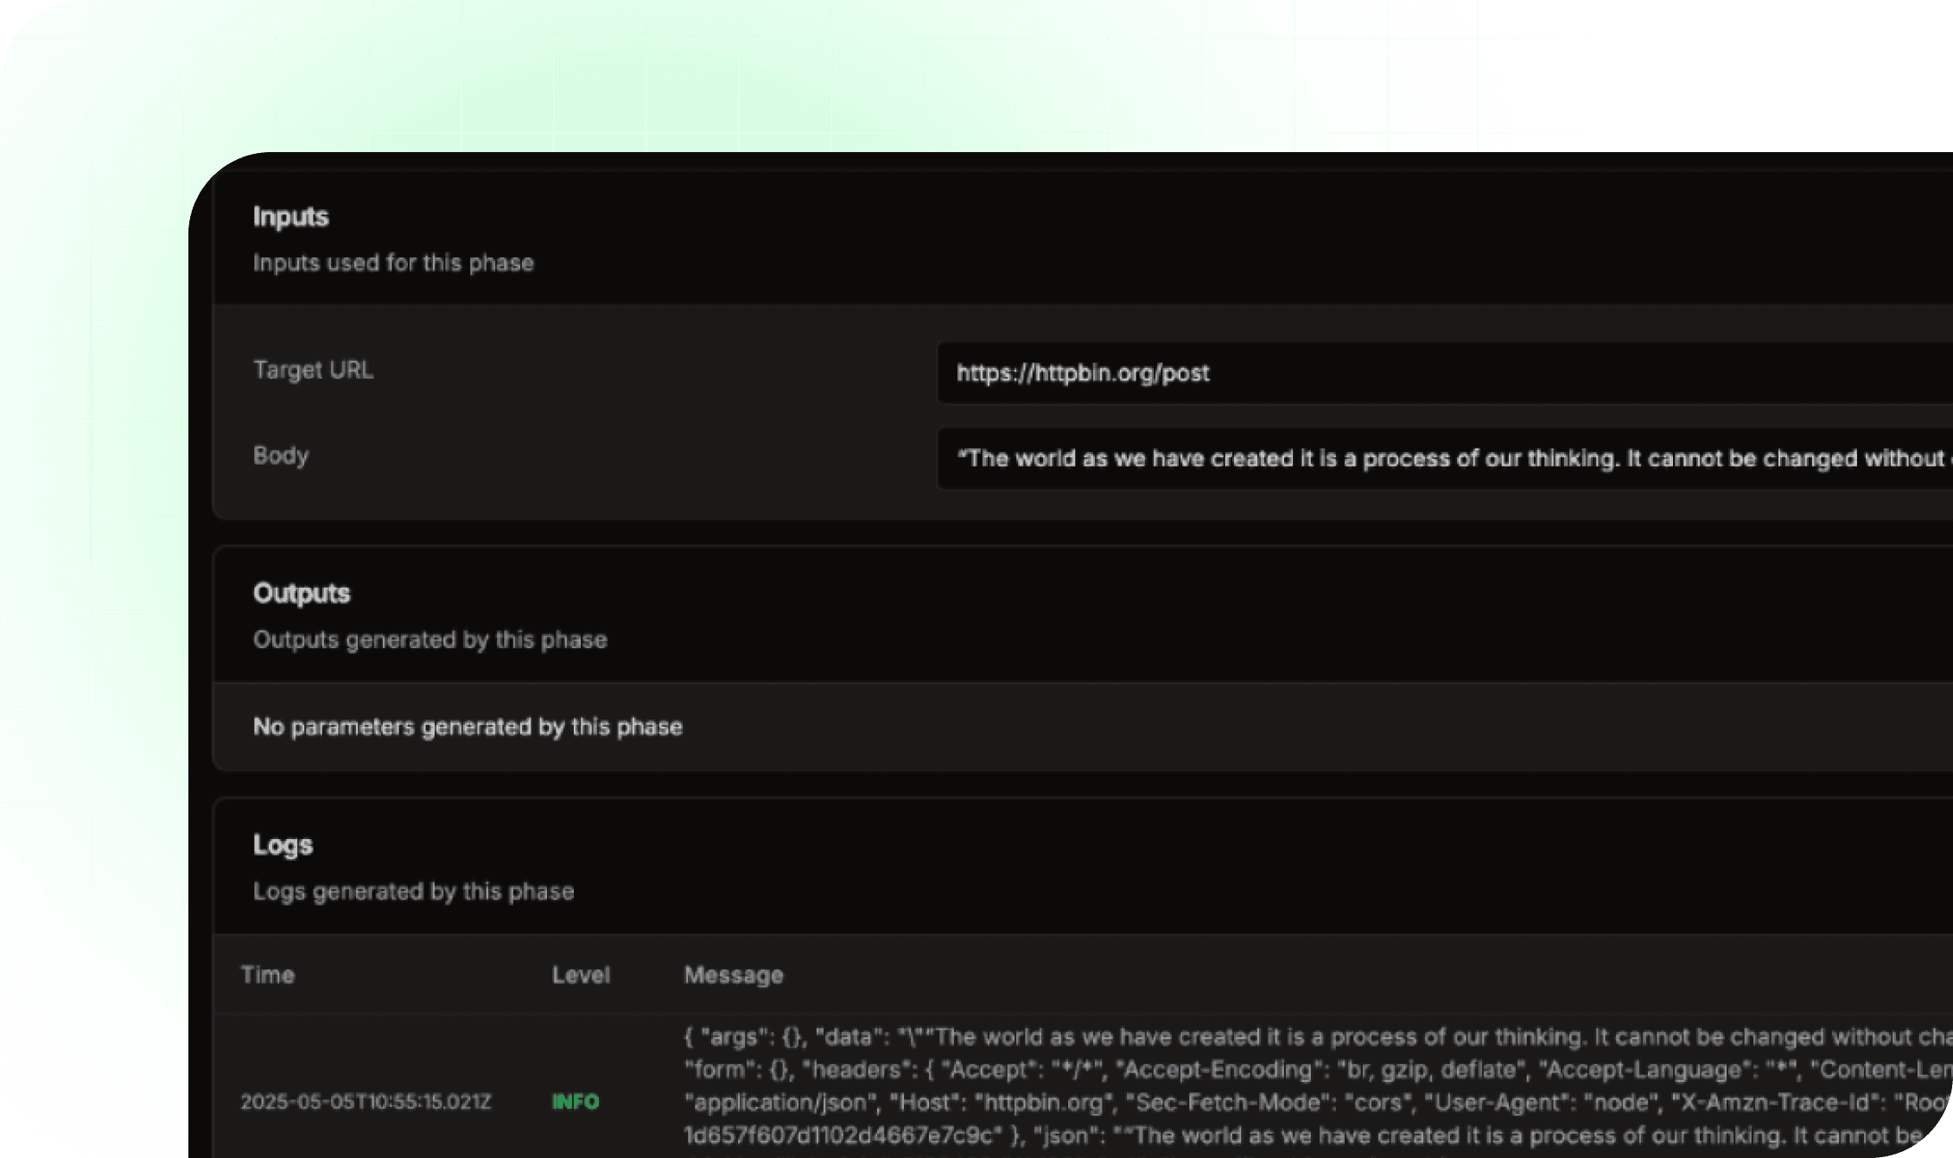Click the Time column header
Viewport: 1953px width, 1158px height.
[x=267, y=975]
